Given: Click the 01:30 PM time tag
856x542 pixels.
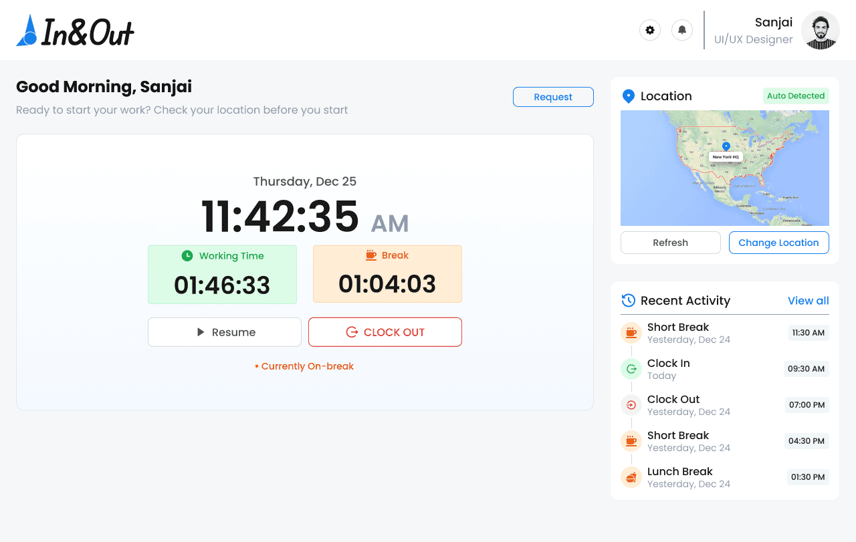Looking at the screenshot, I should coord(808,477).
